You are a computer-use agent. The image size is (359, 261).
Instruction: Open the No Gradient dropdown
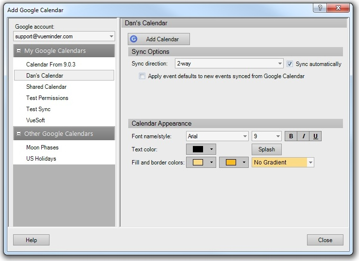point(310,163)
